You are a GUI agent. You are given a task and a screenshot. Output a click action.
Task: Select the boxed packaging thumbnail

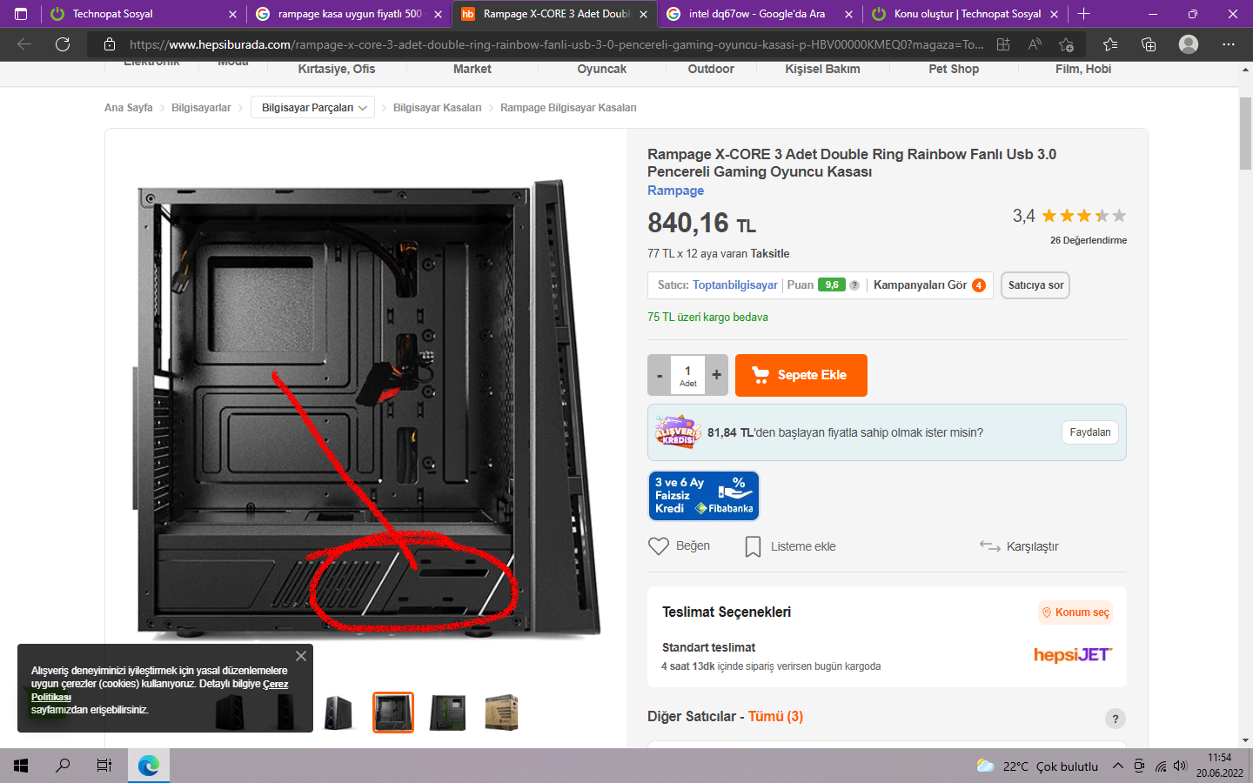(501, 713)
